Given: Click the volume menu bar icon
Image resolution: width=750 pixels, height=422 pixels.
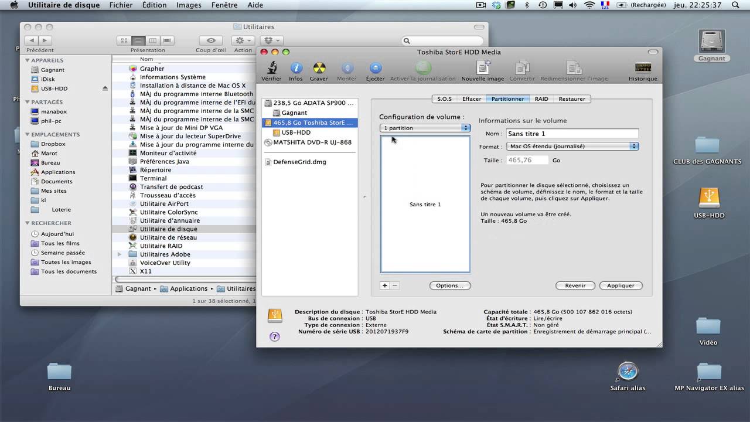Looking at the screenshot, I should point(574,5).
